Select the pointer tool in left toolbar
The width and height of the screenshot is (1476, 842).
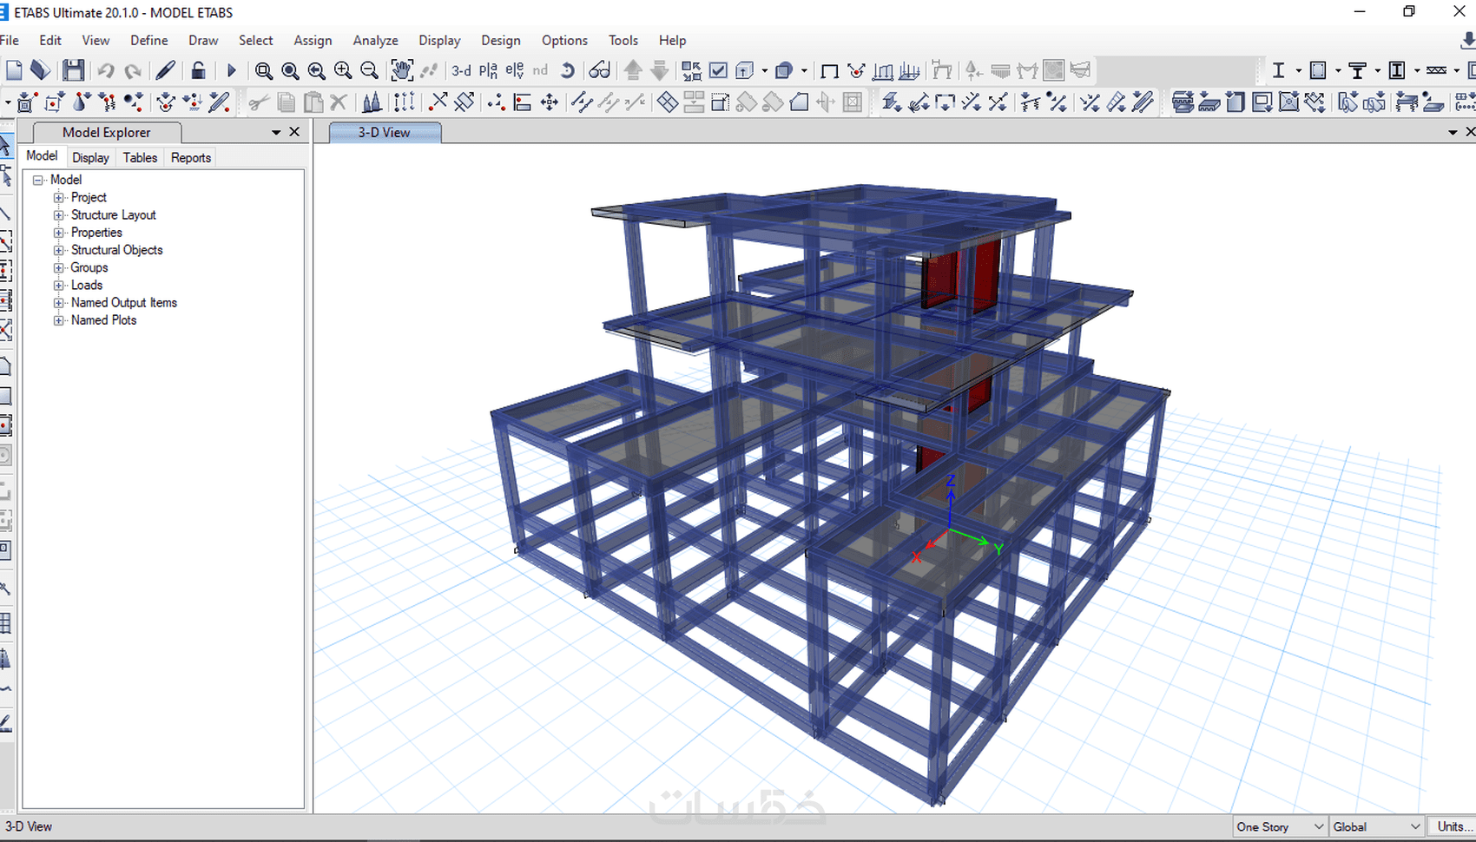click(5, 146)
